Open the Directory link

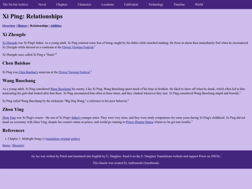click(x=18, y=146)
